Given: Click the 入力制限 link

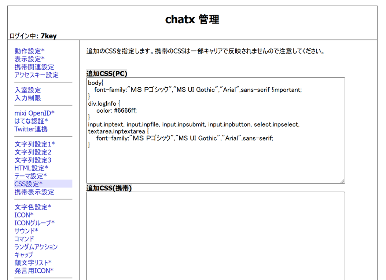Looking at the screenshot, I should [27, 98].
